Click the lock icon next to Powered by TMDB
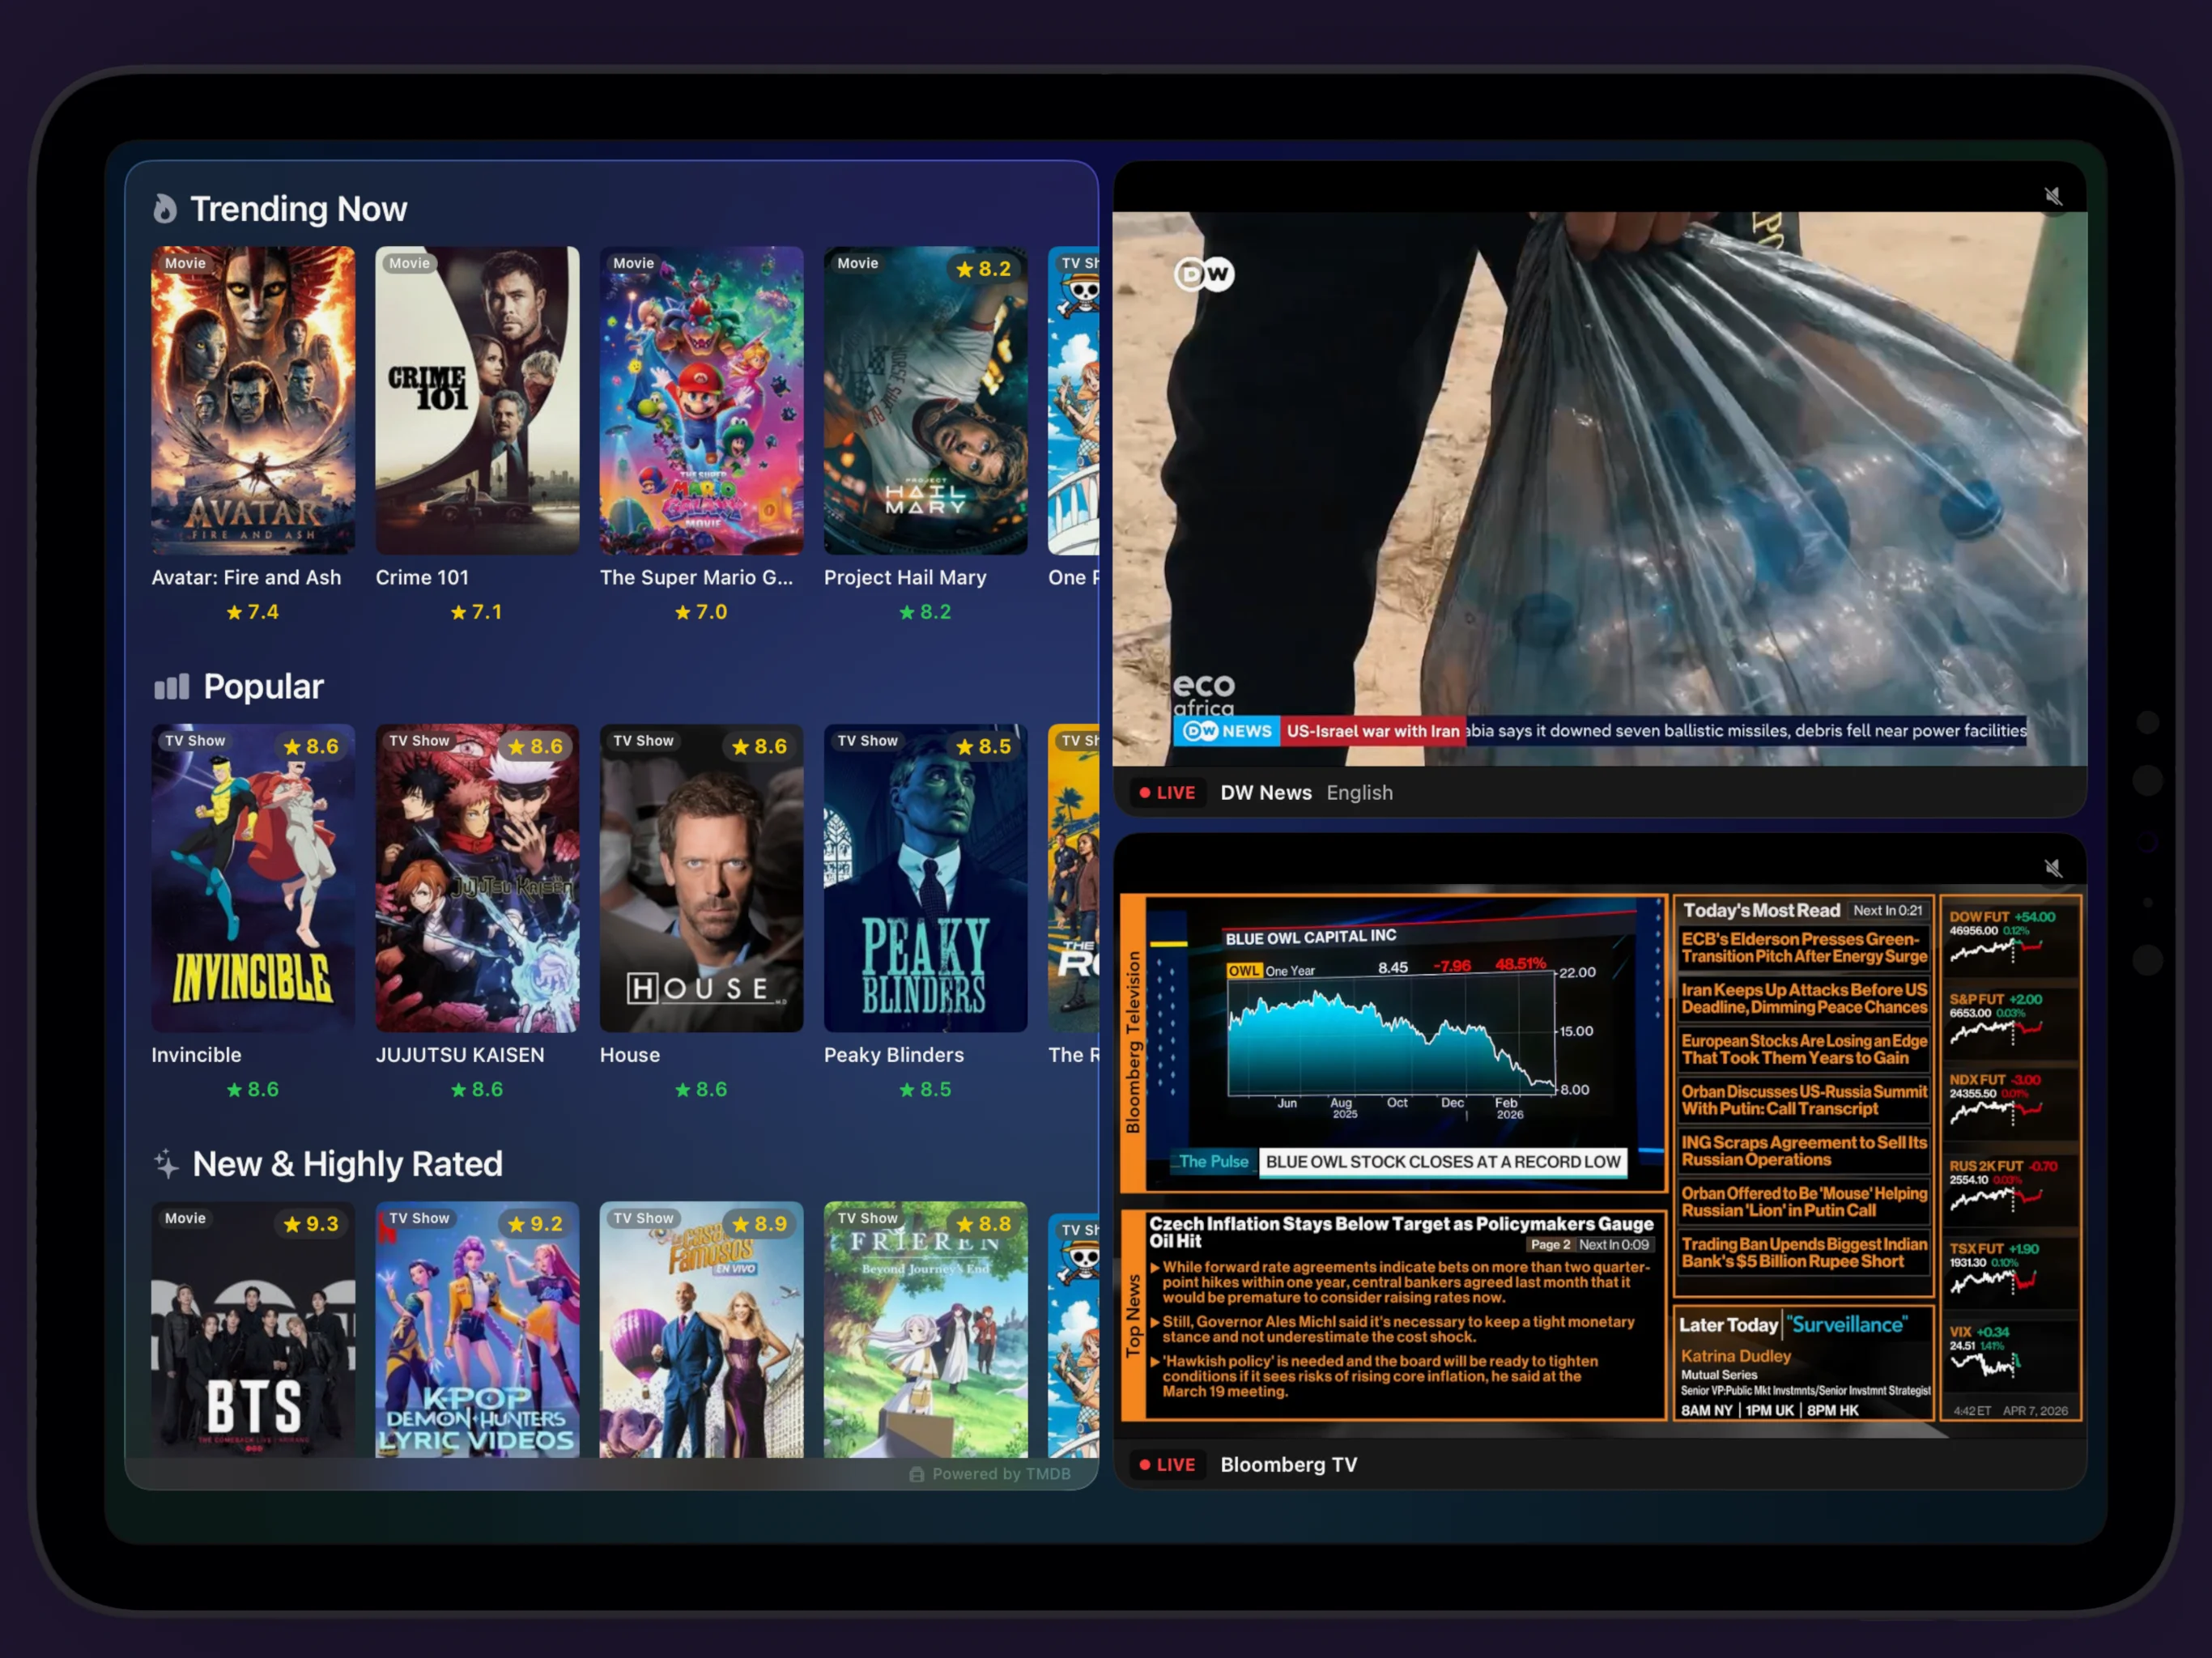Viewport: 2212px width, 1658px height. coord(916,1475)
